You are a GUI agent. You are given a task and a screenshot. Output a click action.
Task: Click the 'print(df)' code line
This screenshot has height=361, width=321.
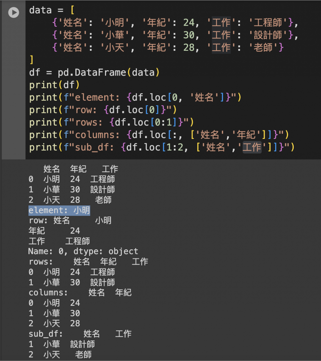click(x=54, y=85)
